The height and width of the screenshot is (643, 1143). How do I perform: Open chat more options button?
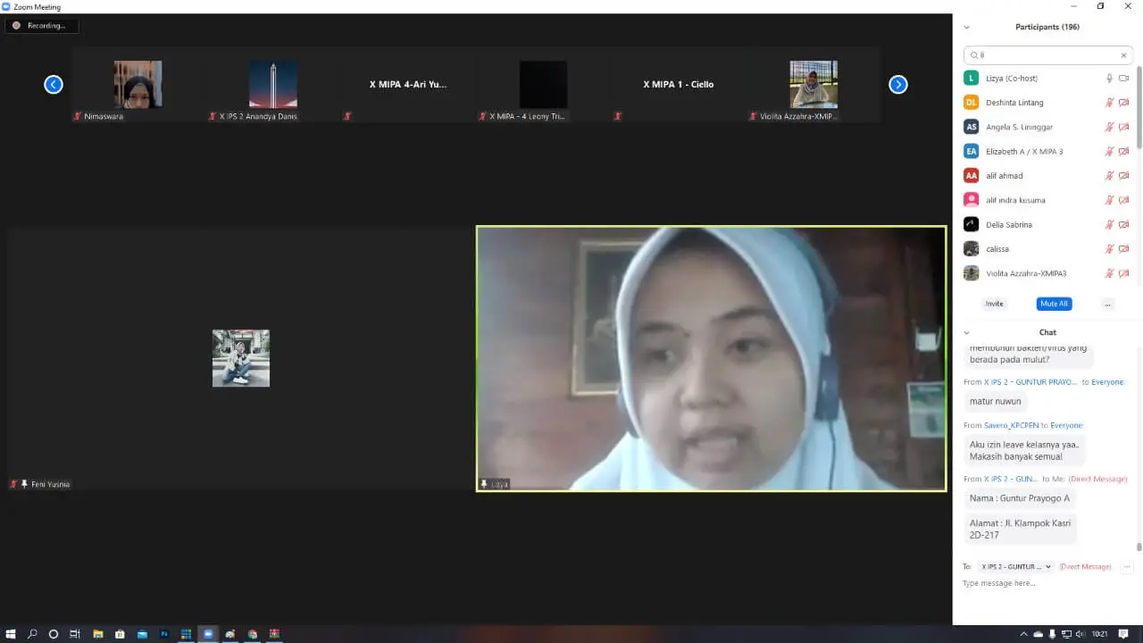tap(1127, 567)
